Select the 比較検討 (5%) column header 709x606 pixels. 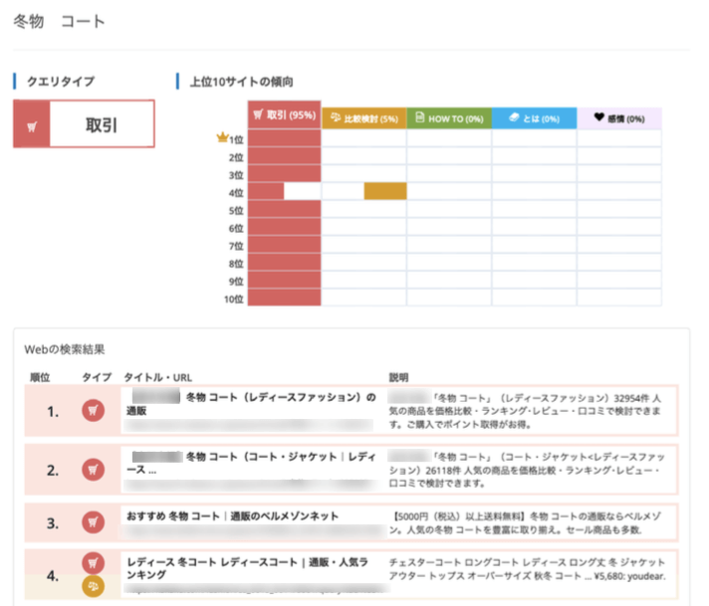click(364, 118)
